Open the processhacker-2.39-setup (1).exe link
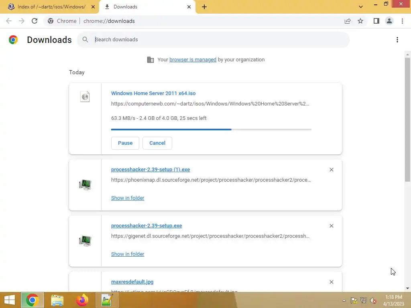This screenshot has height=308, width=411. click(151, 170)
